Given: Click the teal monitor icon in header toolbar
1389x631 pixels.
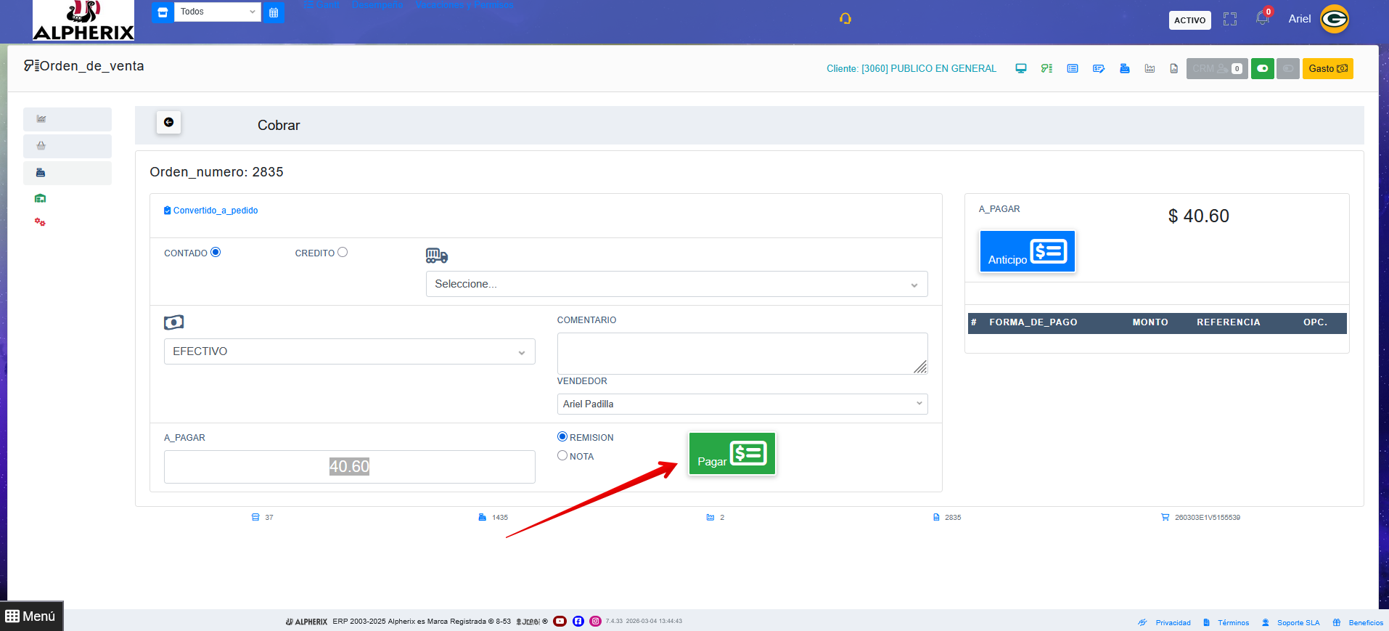Looking at the screenshot, I should tap(1021, 68).
